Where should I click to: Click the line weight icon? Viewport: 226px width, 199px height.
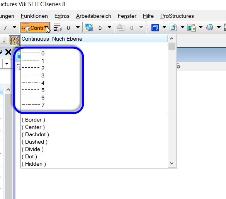pos(58,27)
